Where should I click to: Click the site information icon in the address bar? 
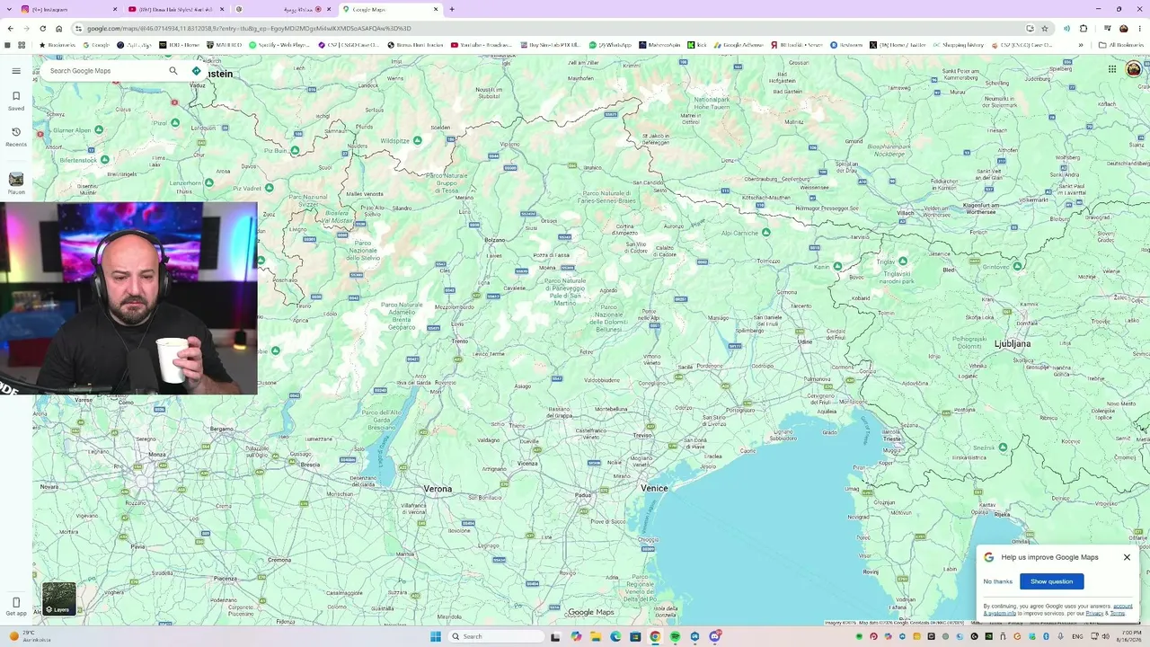(78, 28)
